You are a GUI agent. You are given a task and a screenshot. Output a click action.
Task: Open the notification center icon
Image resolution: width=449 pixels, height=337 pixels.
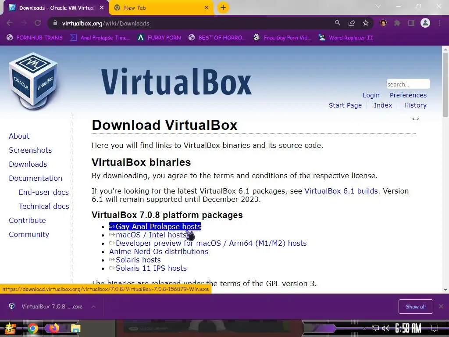[x=435, y=328]
